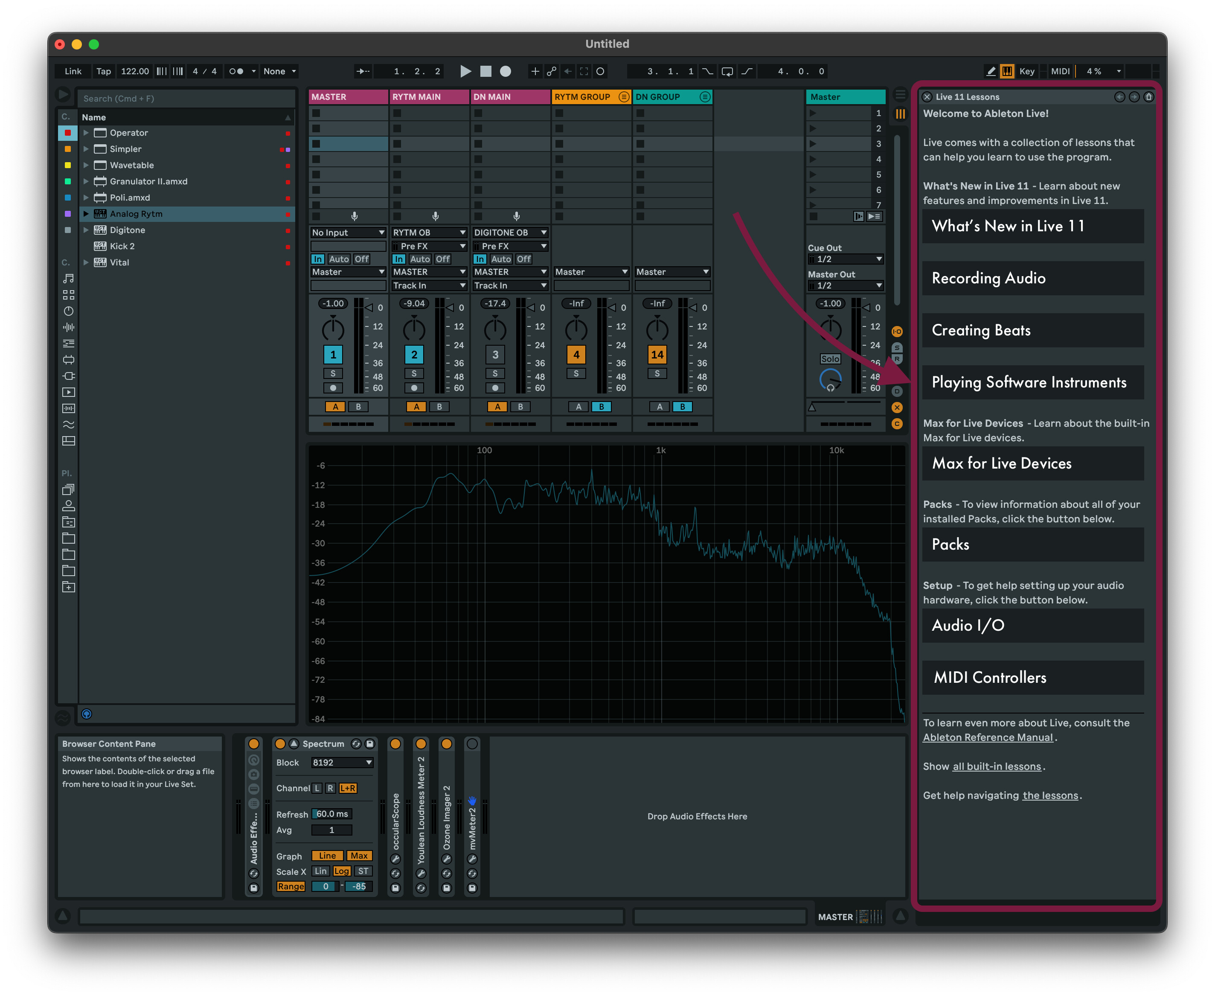Open the Recording Audio lesson
Viewport: 1215px width, 996px height.
click(1032, 278)
